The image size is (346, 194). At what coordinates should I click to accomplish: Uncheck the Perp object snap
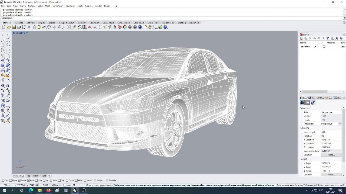coord(51,181)
